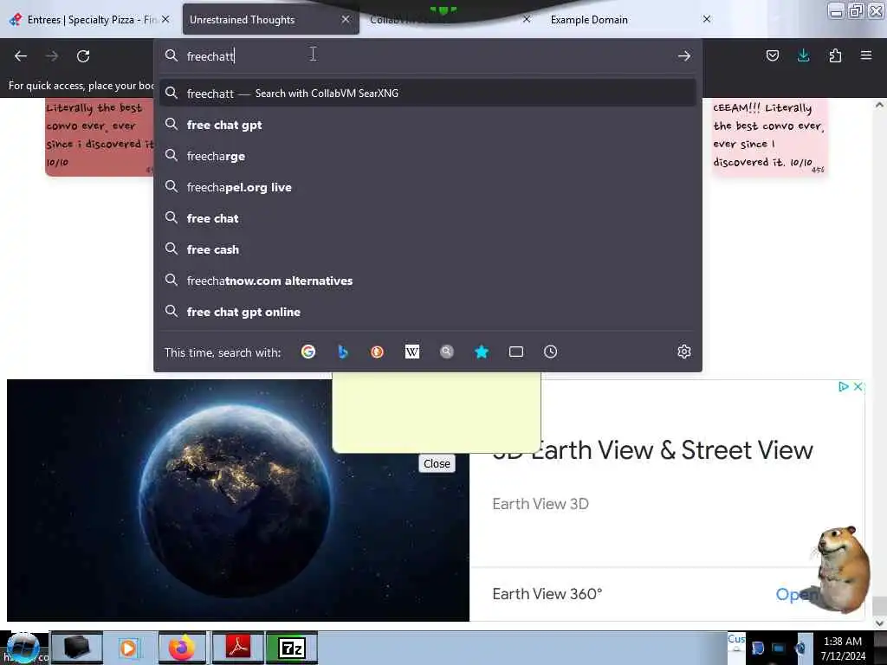887x665 pixels.
Task: Choose the 'free chat' suggestion
Action: point(428,218)
